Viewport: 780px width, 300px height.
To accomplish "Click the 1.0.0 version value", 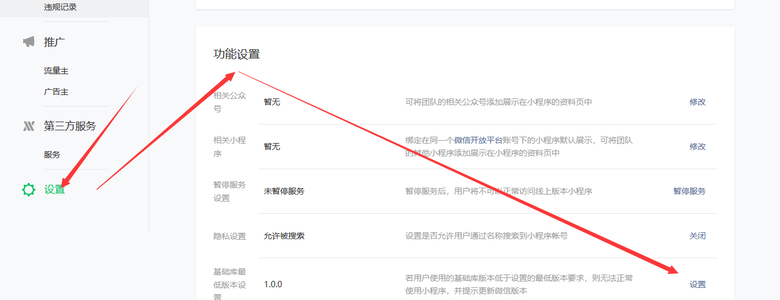I will [x=273, y=284].
